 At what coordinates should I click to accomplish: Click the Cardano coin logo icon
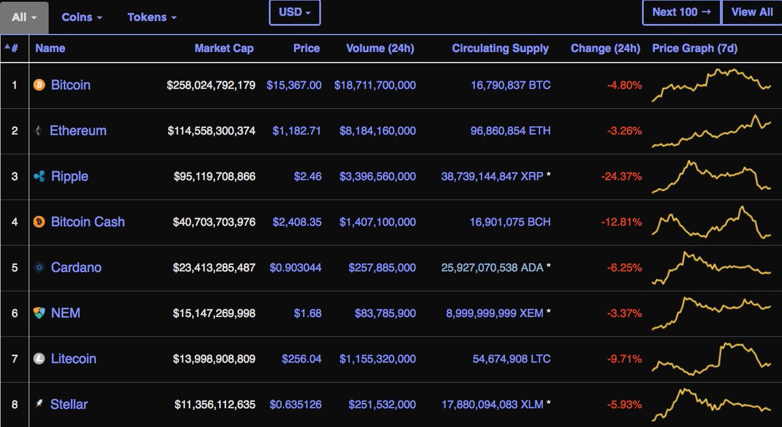[x=38, y=267]
